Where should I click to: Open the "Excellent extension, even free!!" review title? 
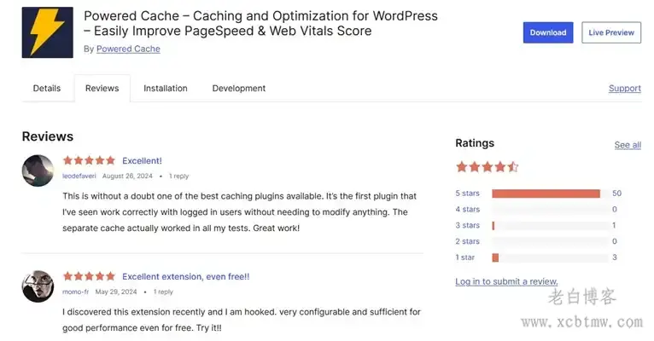coord(185,276)
